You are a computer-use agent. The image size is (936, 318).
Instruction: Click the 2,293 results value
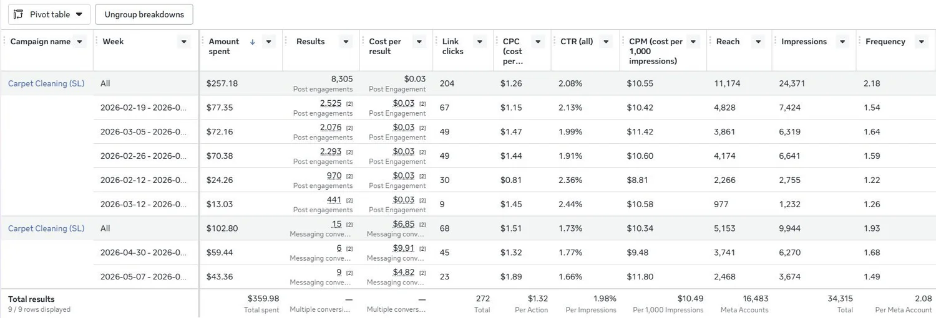(331, 151)
